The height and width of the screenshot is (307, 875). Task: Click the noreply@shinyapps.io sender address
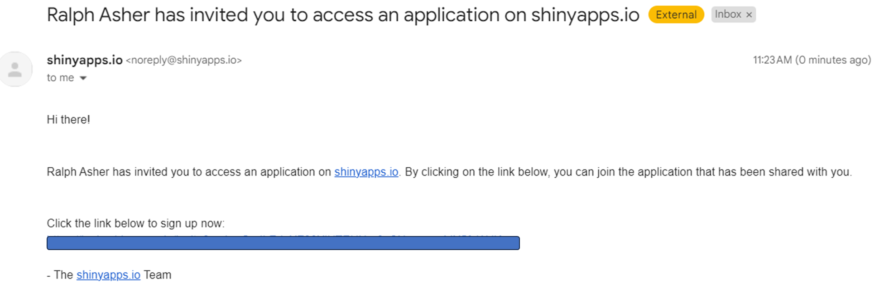[x=184, y=60]
